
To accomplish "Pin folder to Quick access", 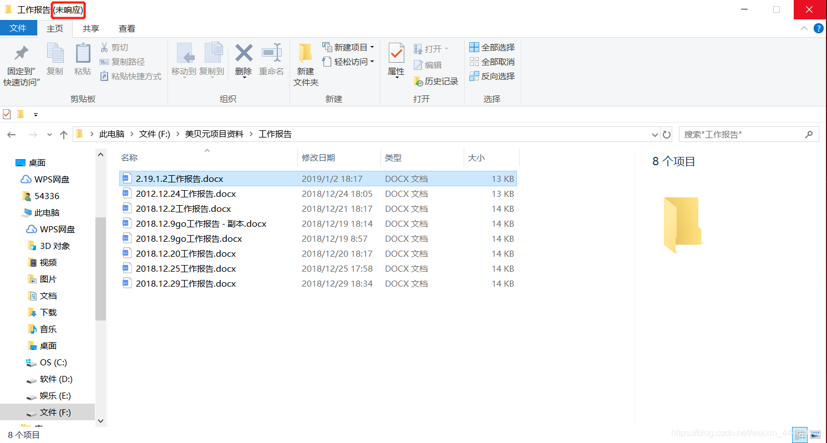I will point(21,65).
